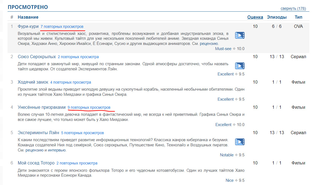315x185 pixels.
Task: Click the Название column header
Action: point(28,17)
